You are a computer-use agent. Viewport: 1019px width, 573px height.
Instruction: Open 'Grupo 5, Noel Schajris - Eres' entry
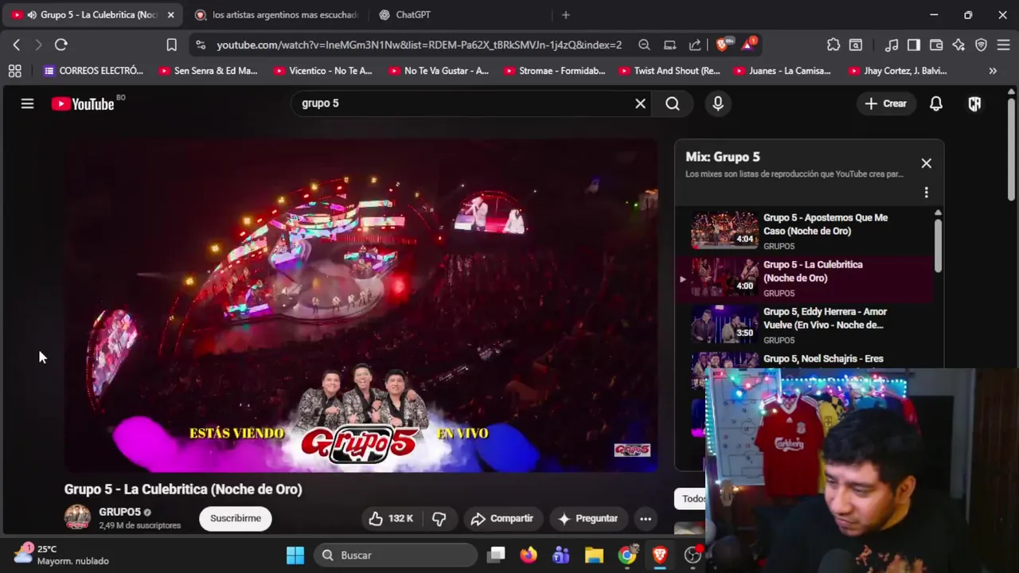click(x=823, y=359)
